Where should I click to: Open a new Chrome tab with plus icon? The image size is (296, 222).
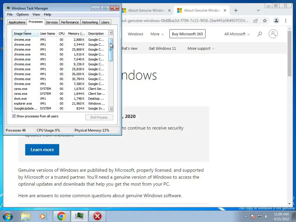click(x=236, y=10)
